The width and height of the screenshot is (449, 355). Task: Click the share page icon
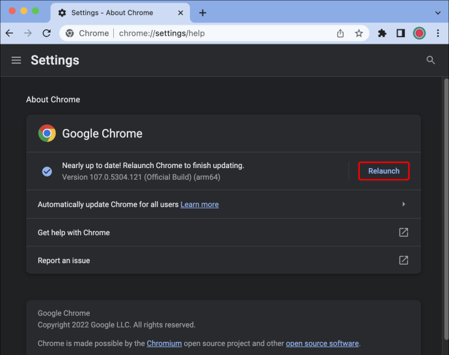click(x=340, y=34)
